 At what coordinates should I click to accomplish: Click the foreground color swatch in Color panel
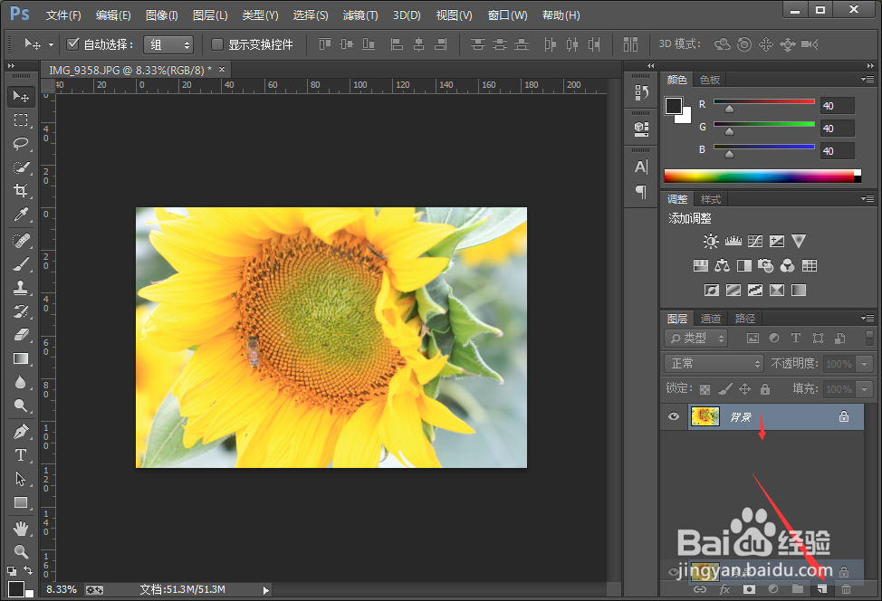pos(674,106)
